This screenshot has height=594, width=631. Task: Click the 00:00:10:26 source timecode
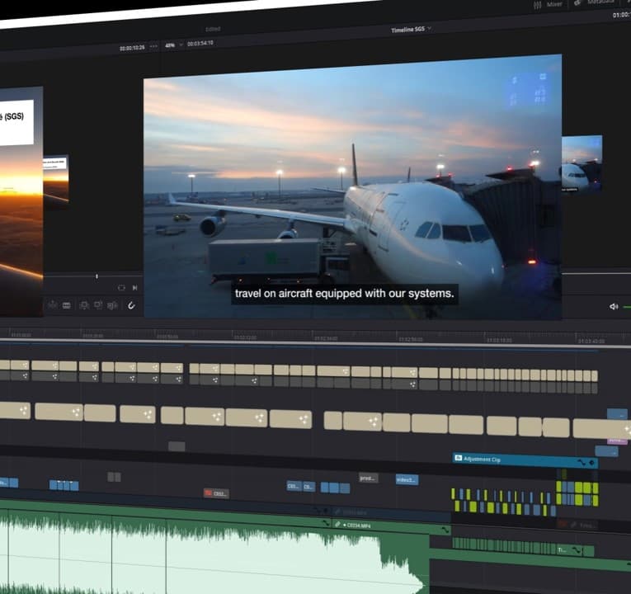point(132,48)
